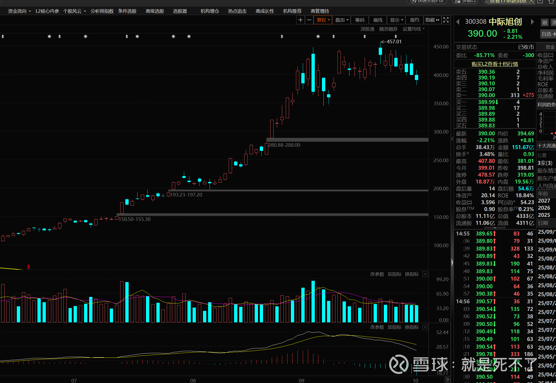
Task: Close the volume indicator panel
Action: pyautogui.click(x=425, y=274)
